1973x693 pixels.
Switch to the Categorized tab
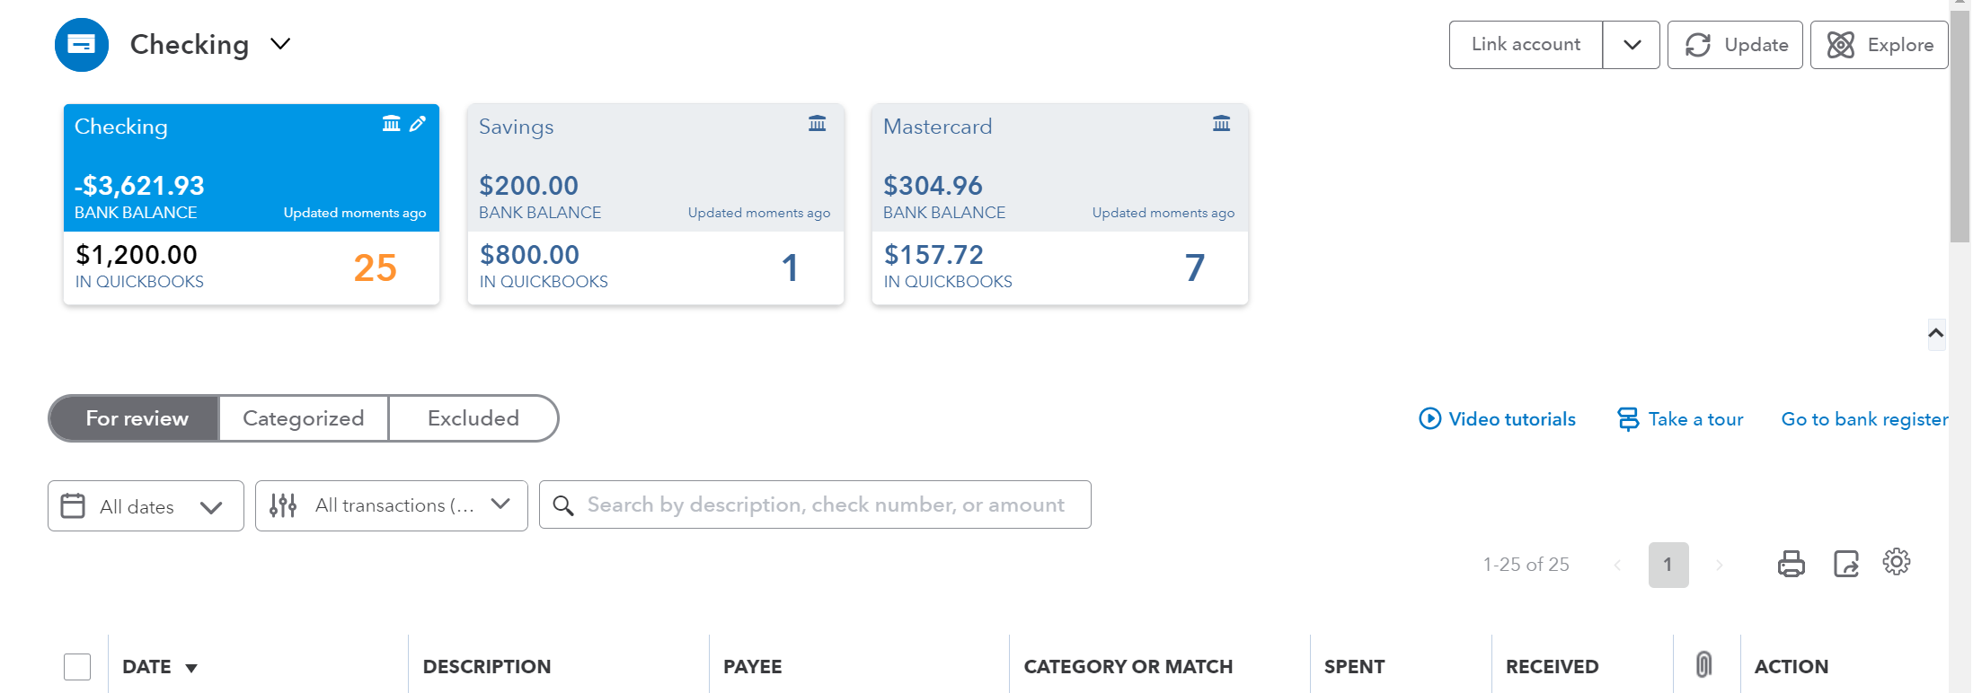(x=303, y=418)
